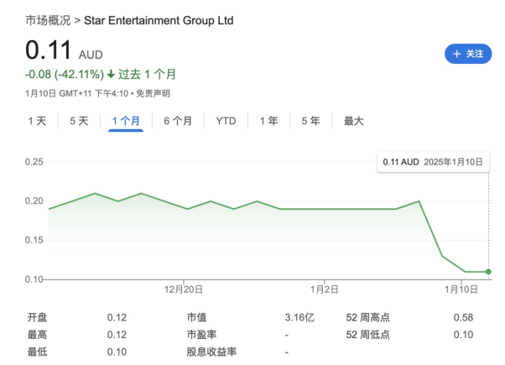This screenshot has height=365, width=505.
Task: Click the green end-point dot on chart
Action: pyautogui.click(x=488, y=272)
